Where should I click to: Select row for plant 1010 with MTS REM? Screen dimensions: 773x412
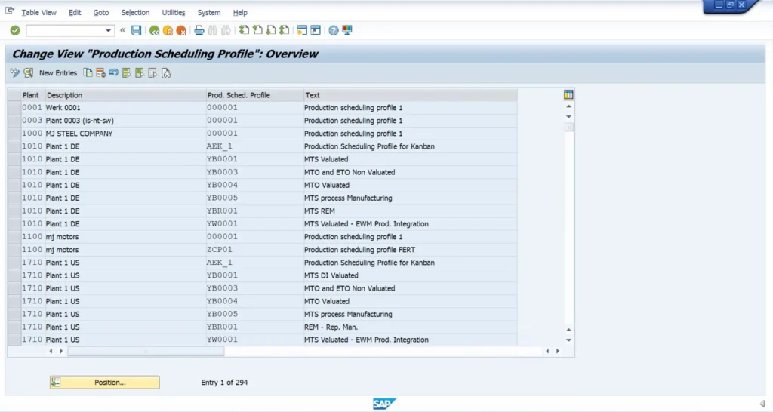14,211
